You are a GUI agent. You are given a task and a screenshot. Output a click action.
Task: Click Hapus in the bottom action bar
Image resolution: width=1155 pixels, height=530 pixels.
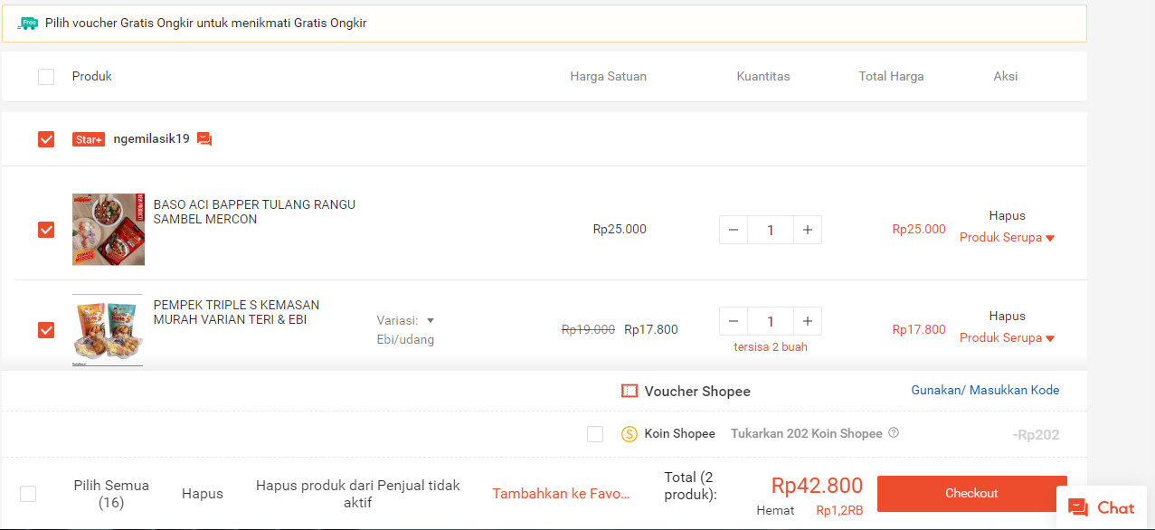(x=203, y=494)
